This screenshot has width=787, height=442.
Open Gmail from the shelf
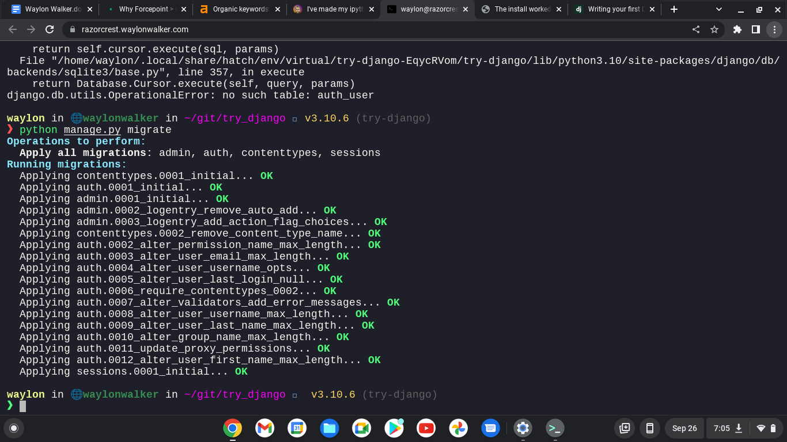tap(264, 428)
